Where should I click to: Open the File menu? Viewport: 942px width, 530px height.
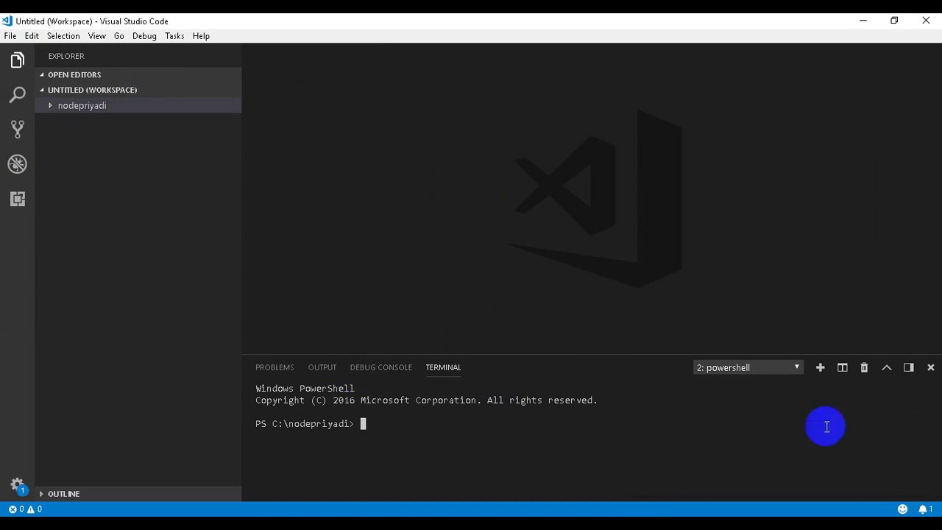pos(10,36)
